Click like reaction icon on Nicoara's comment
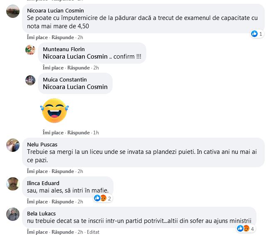This screenshot has height=235, width=276. click(254, 34)
